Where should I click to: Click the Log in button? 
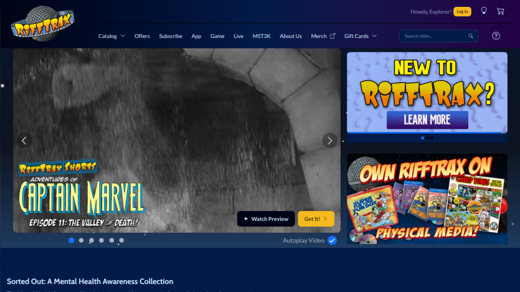tap(462, 12)
